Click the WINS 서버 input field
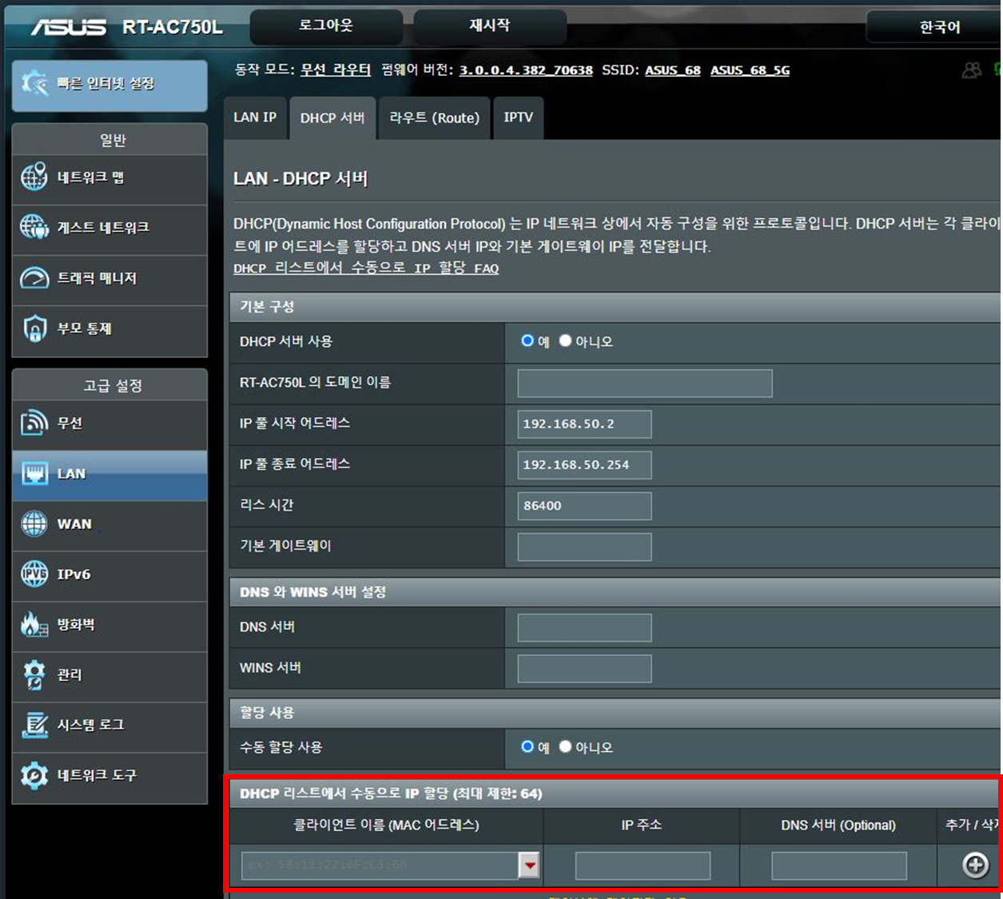1003x899 pixels. [584, 668]
